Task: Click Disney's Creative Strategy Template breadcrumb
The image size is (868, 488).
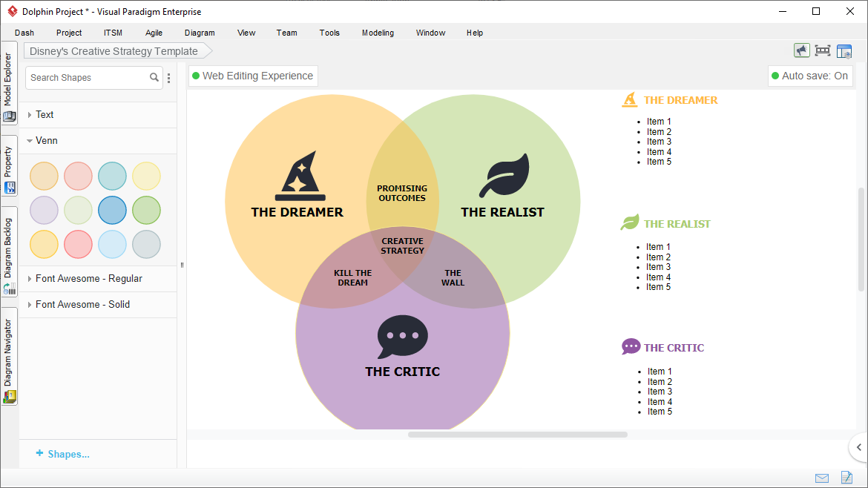Action: (118, 51)
